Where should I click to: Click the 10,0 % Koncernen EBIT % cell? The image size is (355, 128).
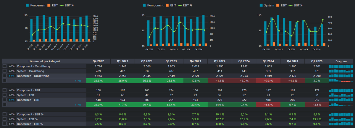[x=220, y=124]
